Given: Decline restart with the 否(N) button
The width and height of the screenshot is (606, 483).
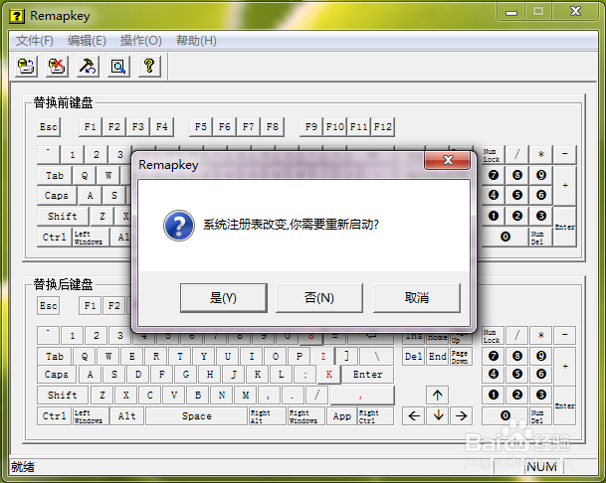Looking at the screenshot, I should pos(319,298).
